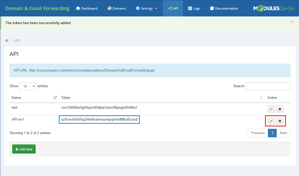
Task: Expand the Settings menu
Action: [x=146, y=8]
